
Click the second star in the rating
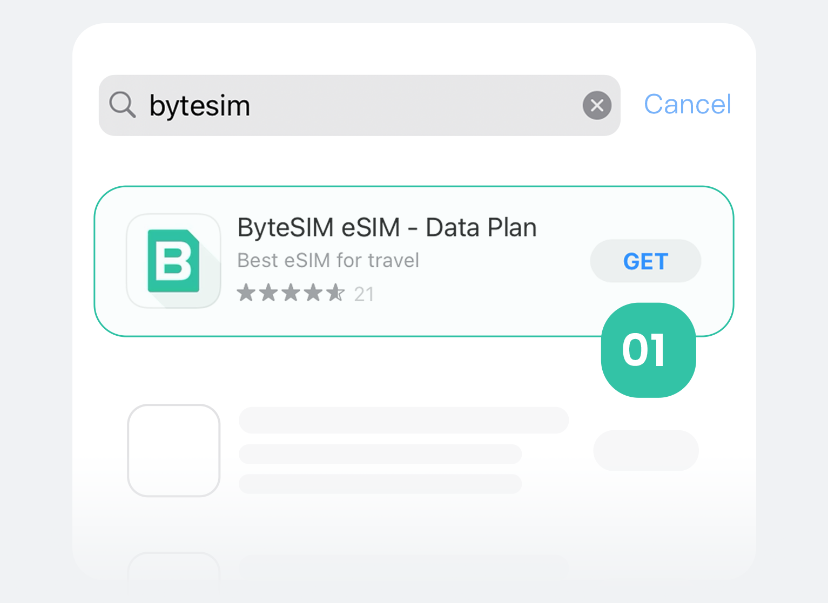(x=268, y=293)
